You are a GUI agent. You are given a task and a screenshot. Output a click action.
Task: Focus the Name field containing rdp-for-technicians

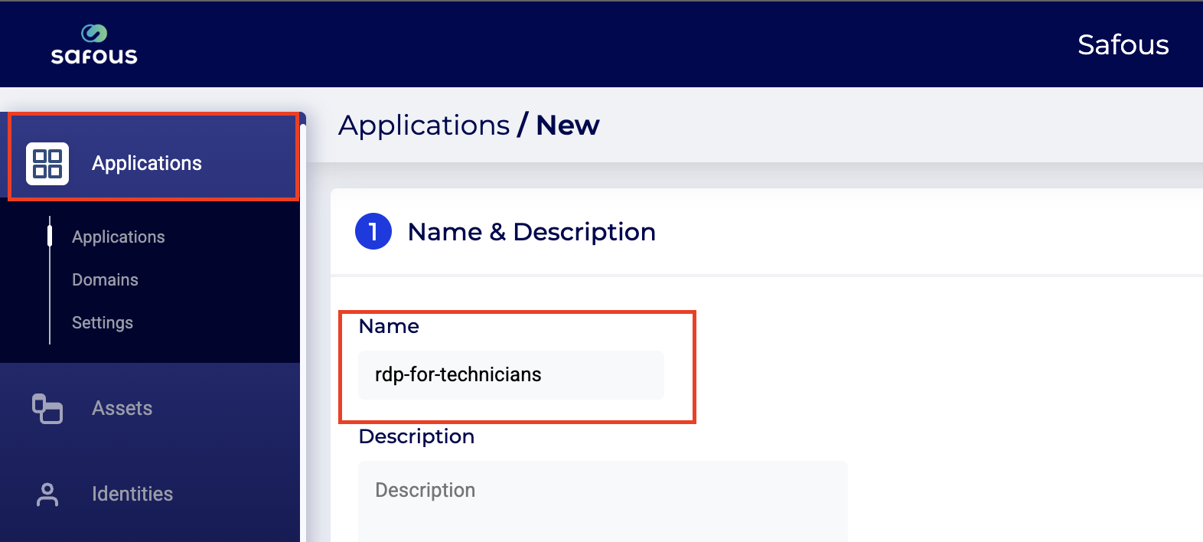coord(511,375)
